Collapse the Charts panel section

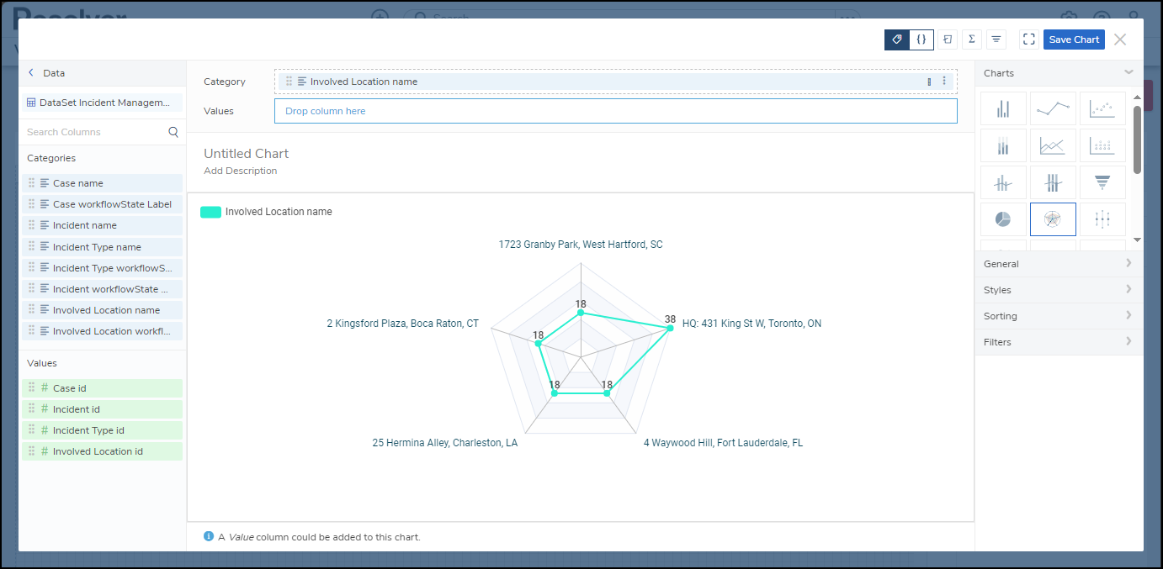point(1128,73)
